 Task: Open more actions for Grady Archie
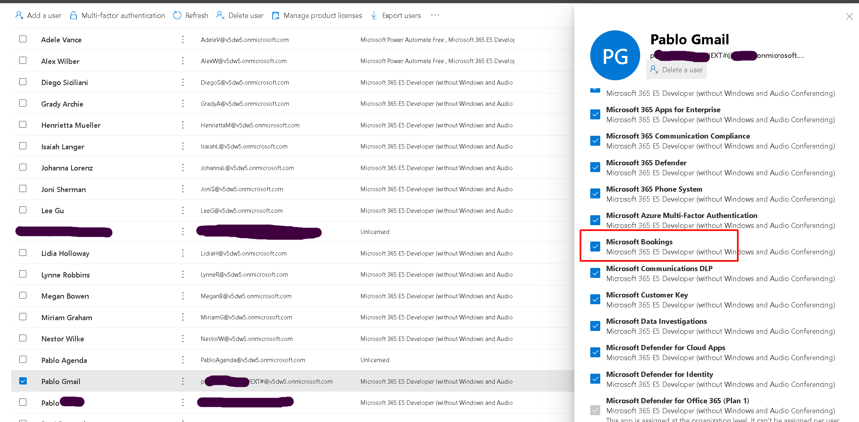(x=183, y=103)
